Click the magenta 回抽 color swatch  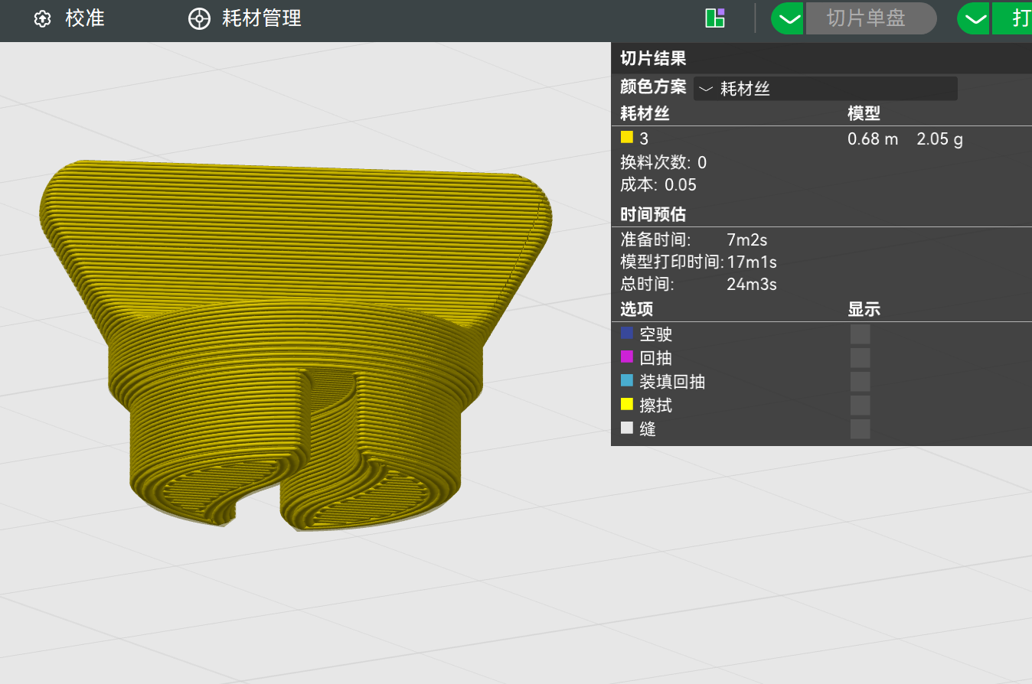627,357
